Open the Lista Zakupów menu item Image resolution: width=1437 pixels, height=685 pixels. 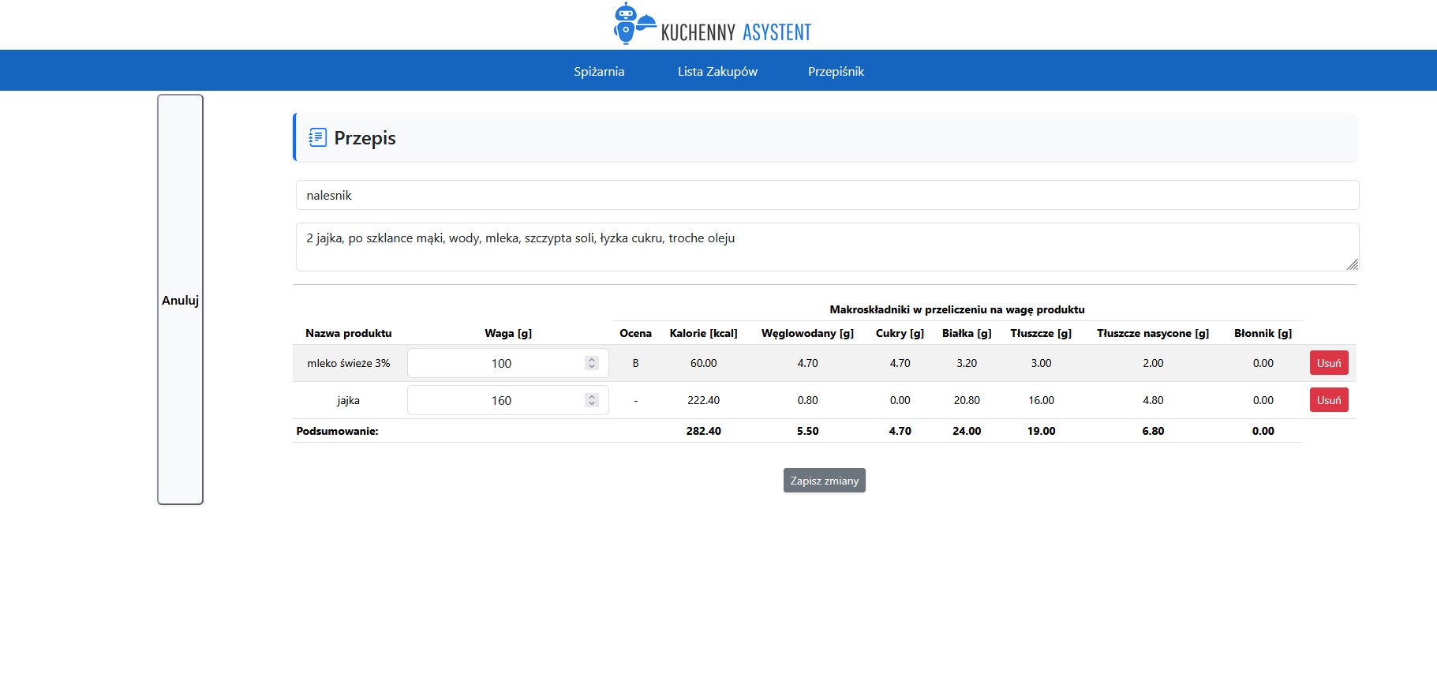(x=717, y=71)
